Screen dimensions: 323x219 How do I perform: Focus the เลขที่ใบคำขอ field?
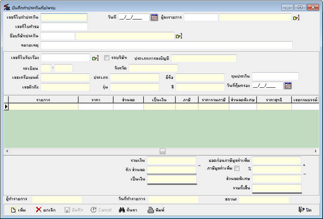tap(64, 27)
